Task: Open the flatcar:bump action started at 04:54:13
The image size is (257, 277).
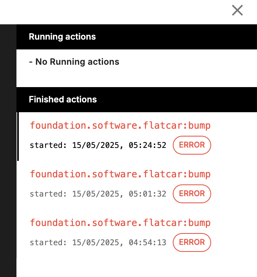Action: tap(120, 223)
